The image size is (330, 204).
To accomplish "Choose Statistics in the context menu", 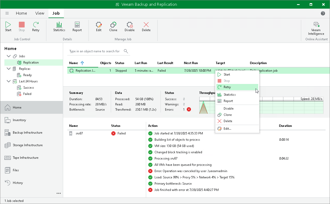I will (x=237, y=95).
